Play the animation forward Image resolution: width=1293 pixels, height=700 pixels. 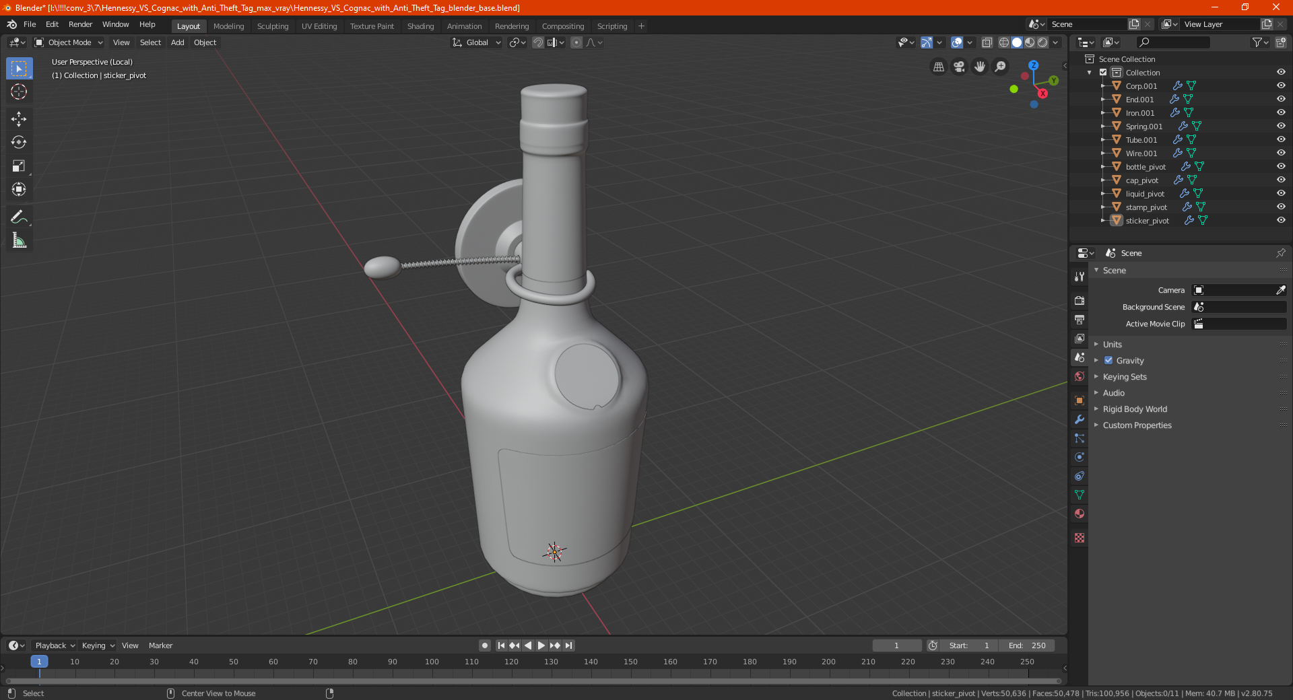[541, 645]
